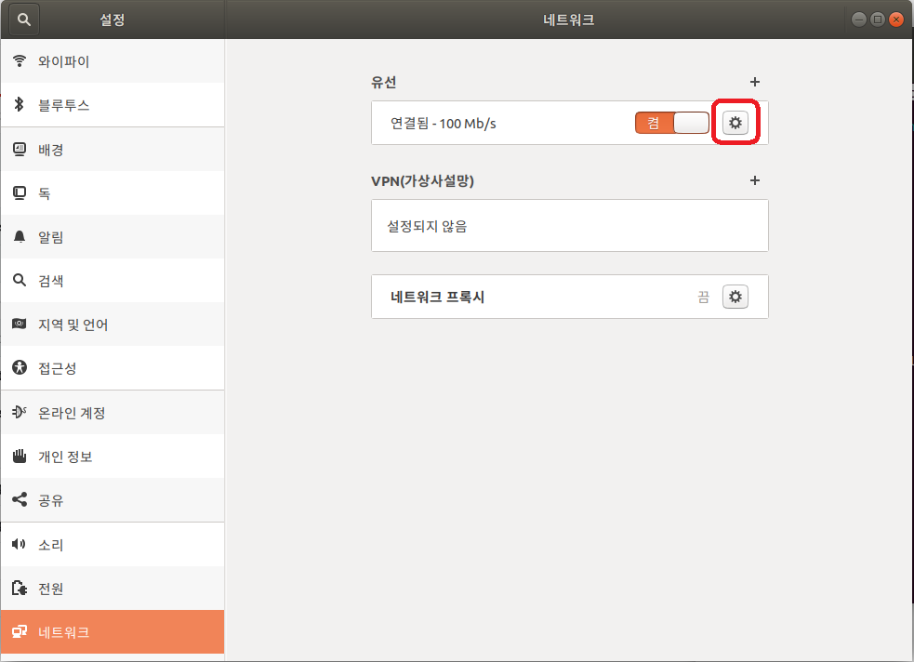This screenshot has width=914, height=662.
Task: Click the search (검색) magnifier sidebar icon
Action: point(20,280)
